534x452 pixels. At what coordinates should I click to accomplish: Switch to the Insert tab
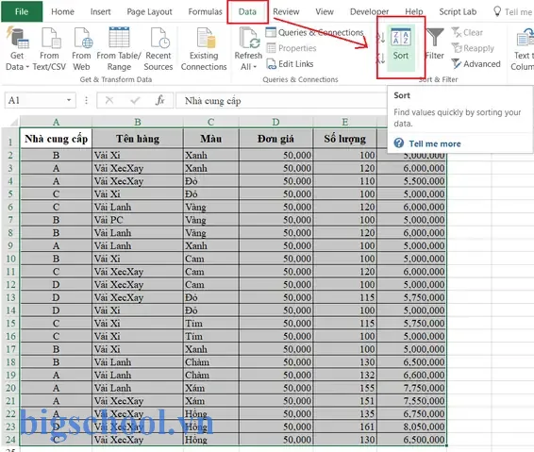point(100,11)
